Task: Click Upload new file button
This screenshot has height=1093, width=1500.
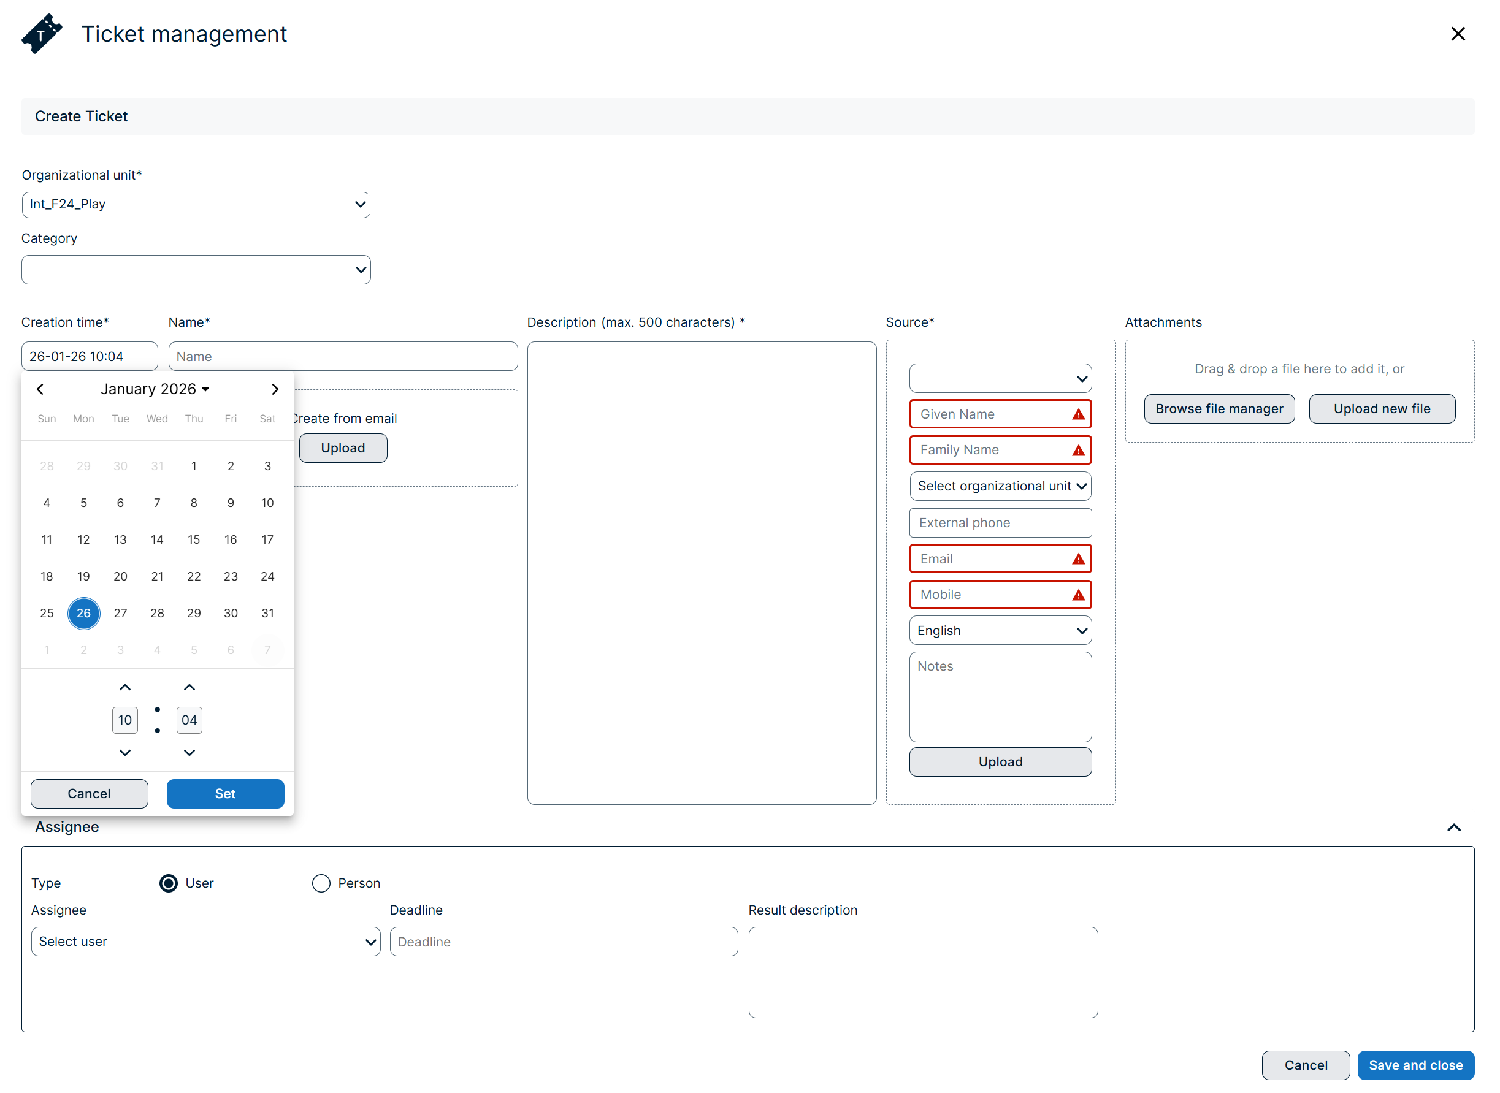Action: 1382,409
